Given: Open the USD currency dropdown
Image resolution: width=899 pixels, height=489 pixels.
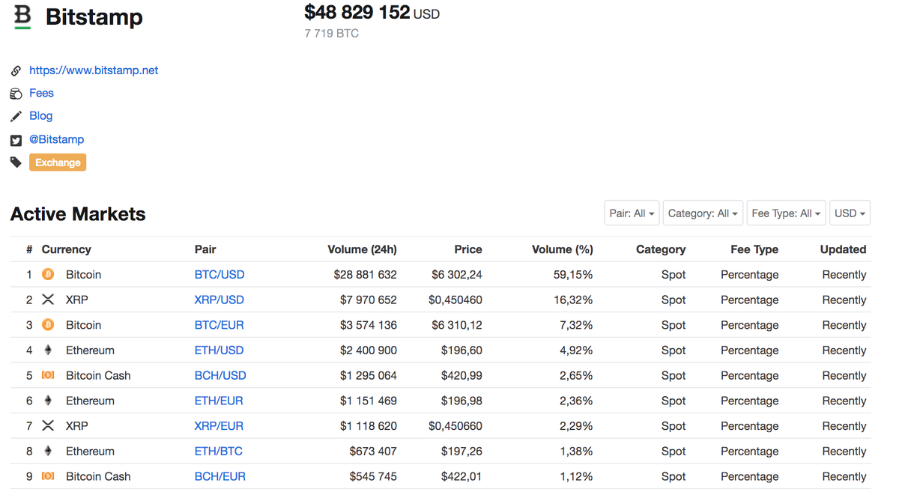Looking at the screenshot, I should point(850,213).
